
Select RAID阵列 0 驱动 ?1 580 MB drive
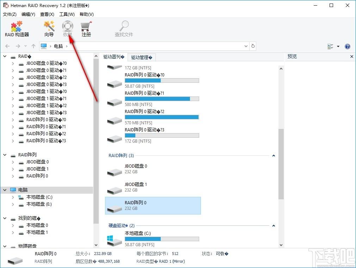tap(153, 99)
